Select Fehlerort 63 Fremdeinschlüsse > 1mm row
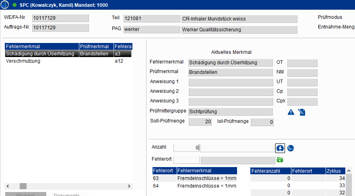This screenshot has width=355, height=196. pyautogui.click(x=194, y=178)
